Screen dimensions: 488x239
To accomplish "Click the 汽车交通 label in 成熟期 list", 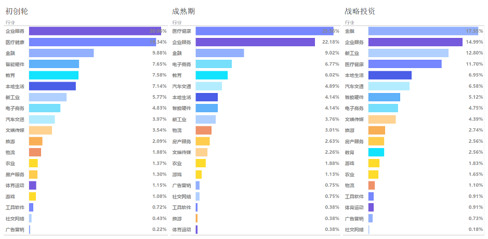I will pos(181,86).
